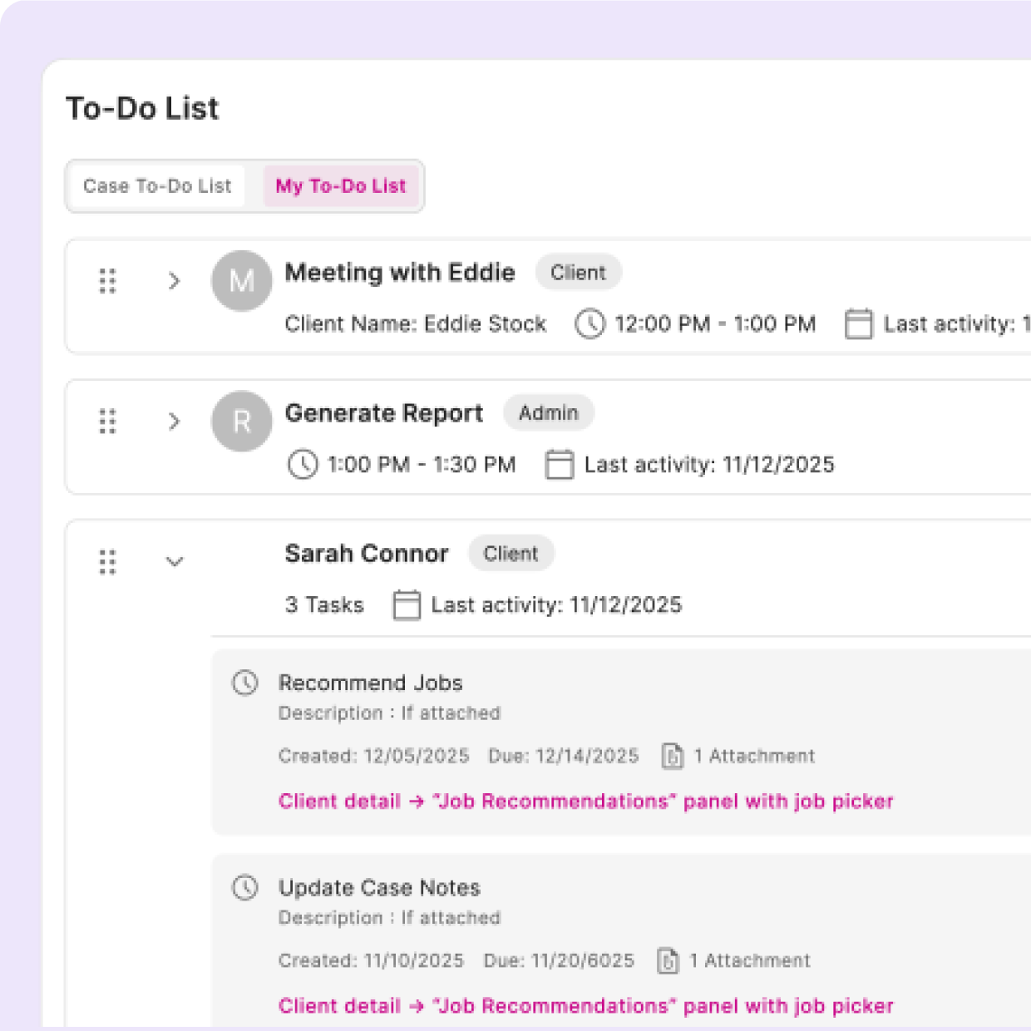Click the clock icon beside Recommend Jobs
The image size is (1031, 1031).
246,683
